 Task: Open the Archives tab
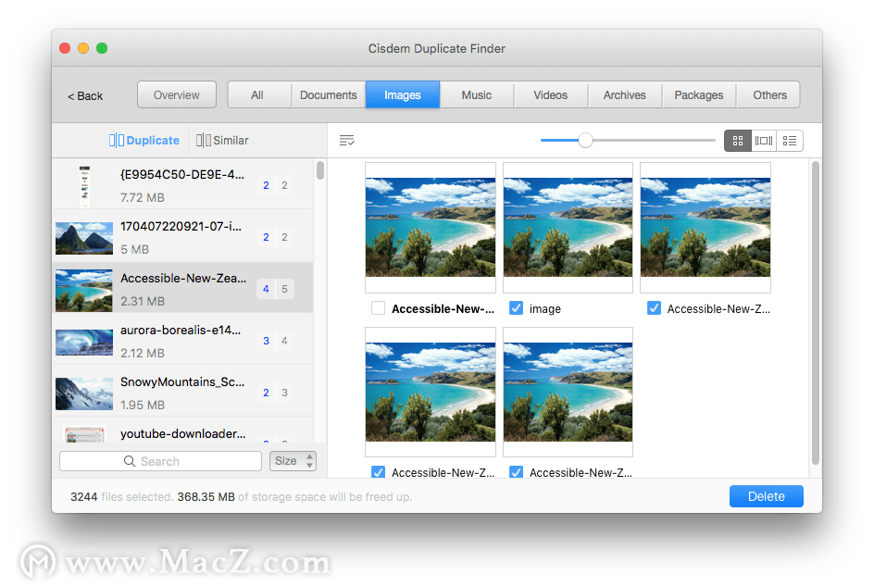625,94
